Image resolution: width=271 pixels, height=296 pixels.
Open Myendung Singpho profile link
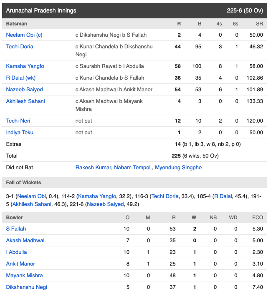pyautogui.click(x=178, y=168)
